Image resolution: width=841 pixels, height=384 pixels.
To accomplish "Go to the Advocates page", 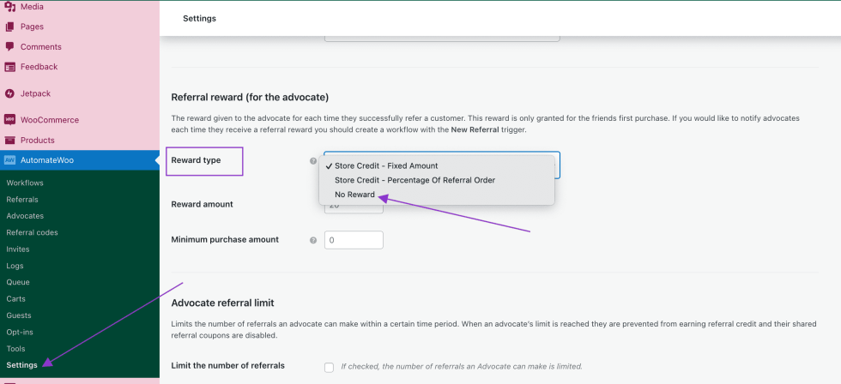I will (25, 216).
